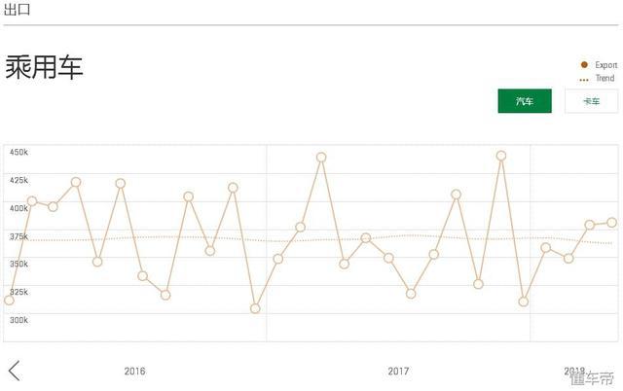Viewport: 623px width, 391px height.
Task: Click the 375k y-axis label
Action: (x=18, y=236)
